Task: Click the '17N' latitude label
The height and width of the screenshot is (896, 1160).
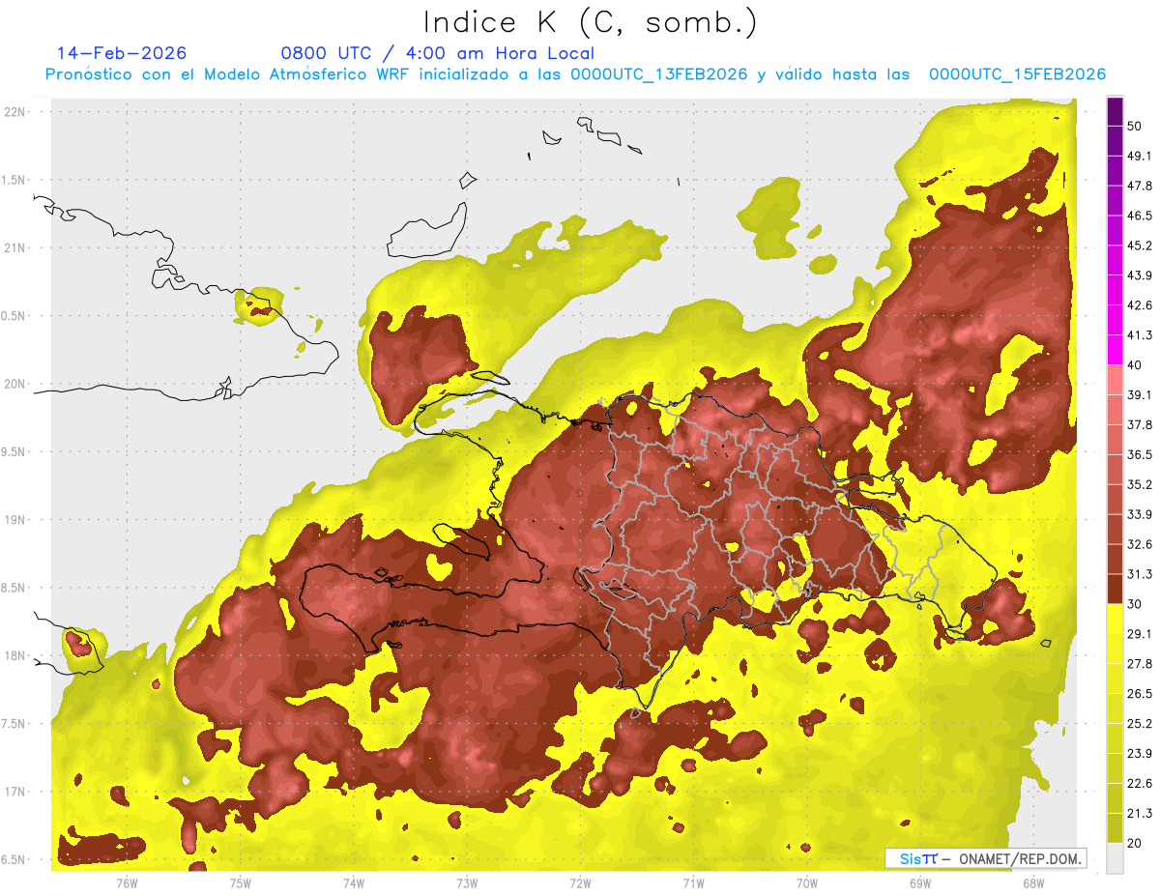Action: tap(14, 792)
